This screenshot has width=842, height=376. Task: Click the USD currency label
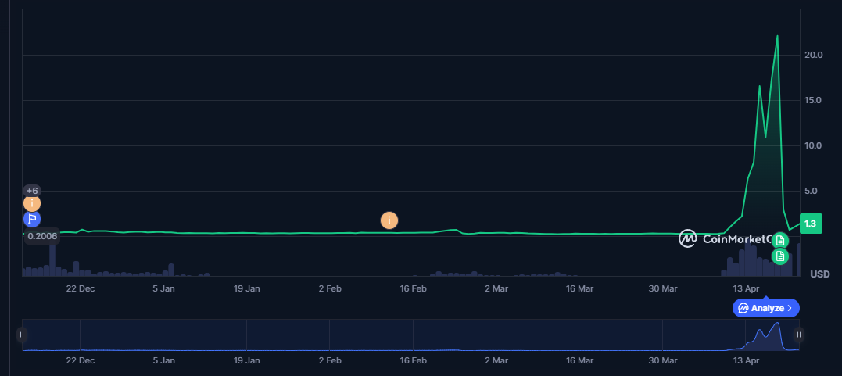(819, 274)
